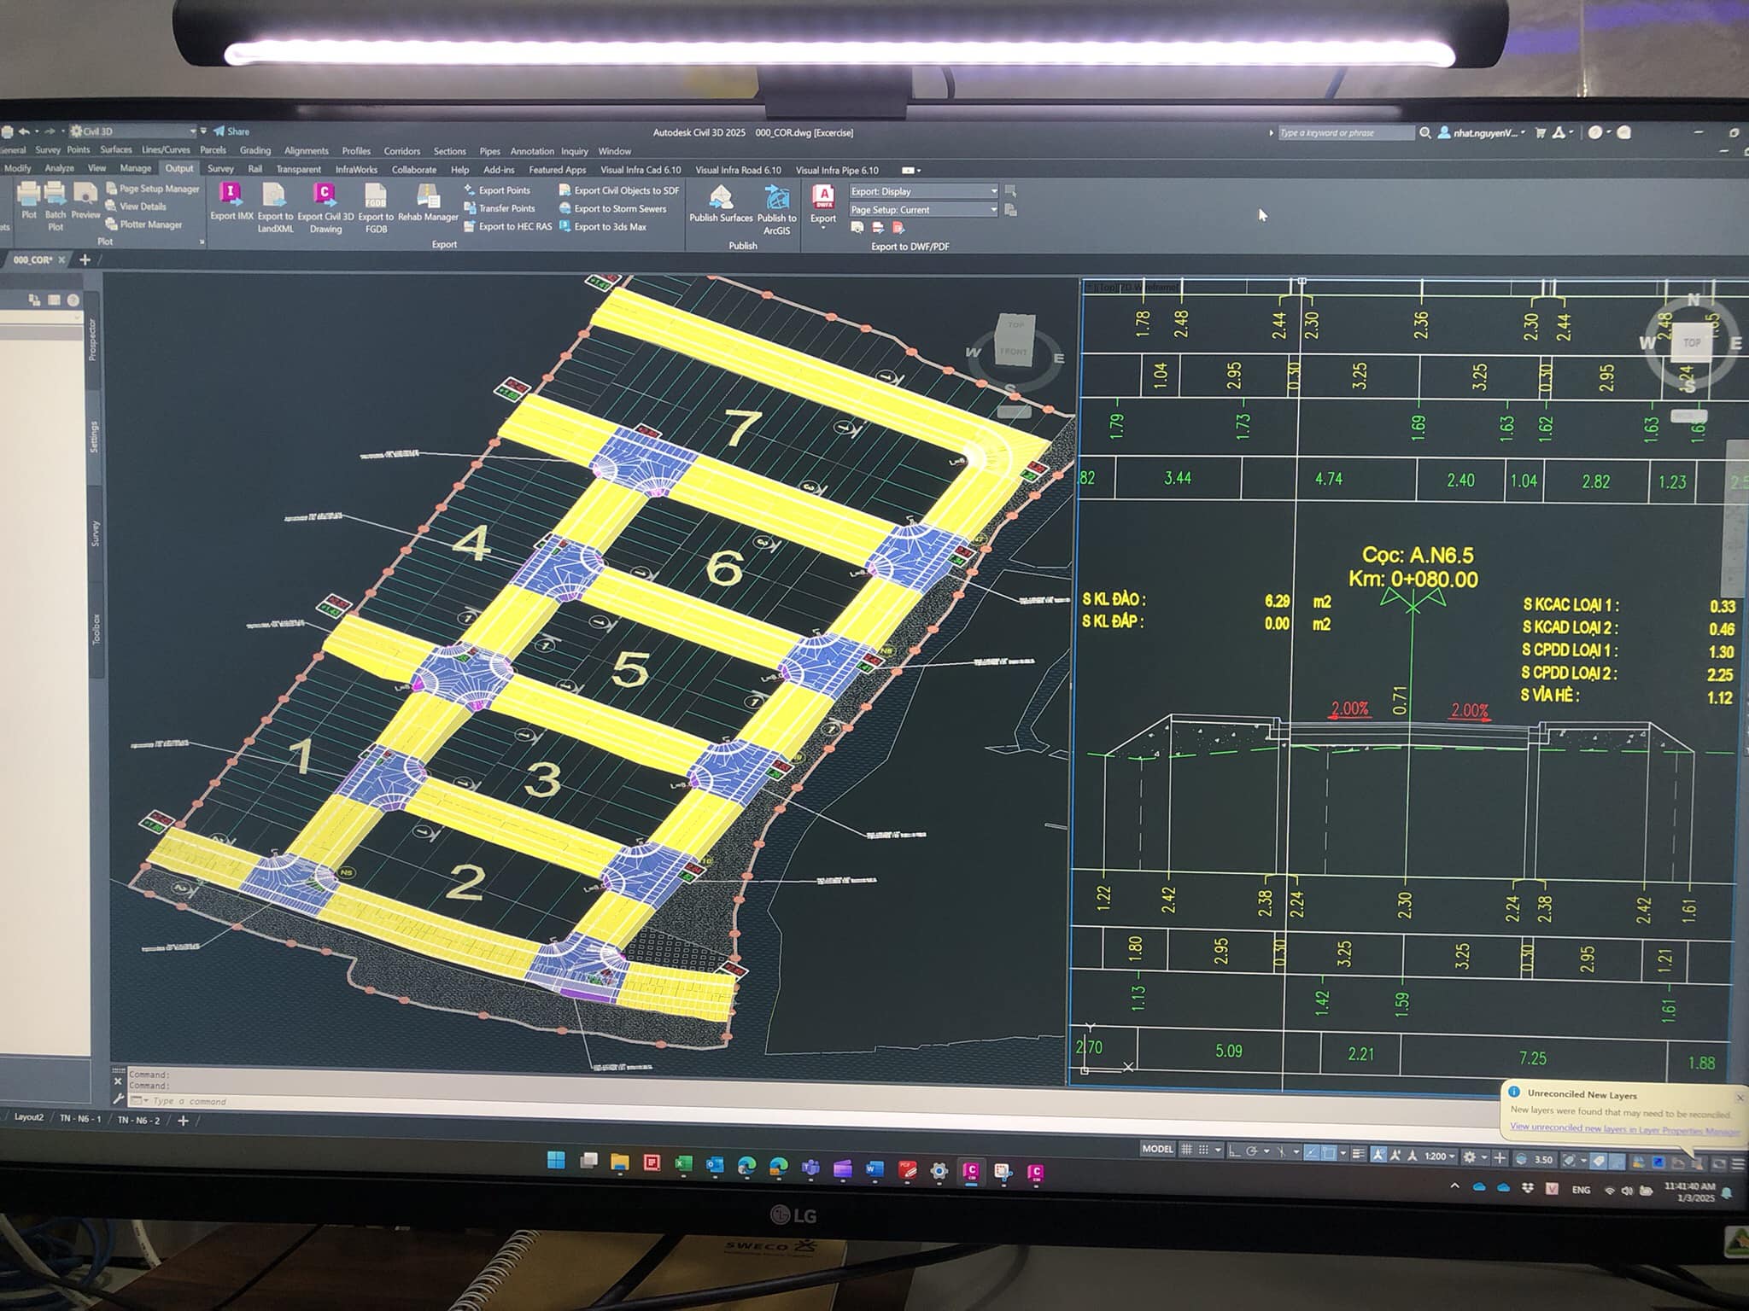1749x1311 pixels.
Task: Click the DWFx Export icon
Action: point(823,196)
